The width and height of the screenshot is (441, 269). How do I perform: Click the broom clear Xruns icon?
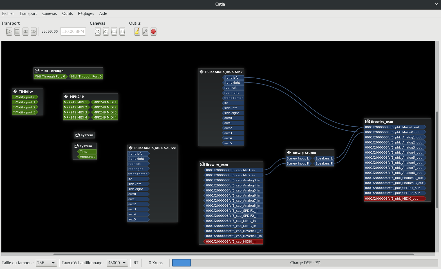[x=137, y=31]
